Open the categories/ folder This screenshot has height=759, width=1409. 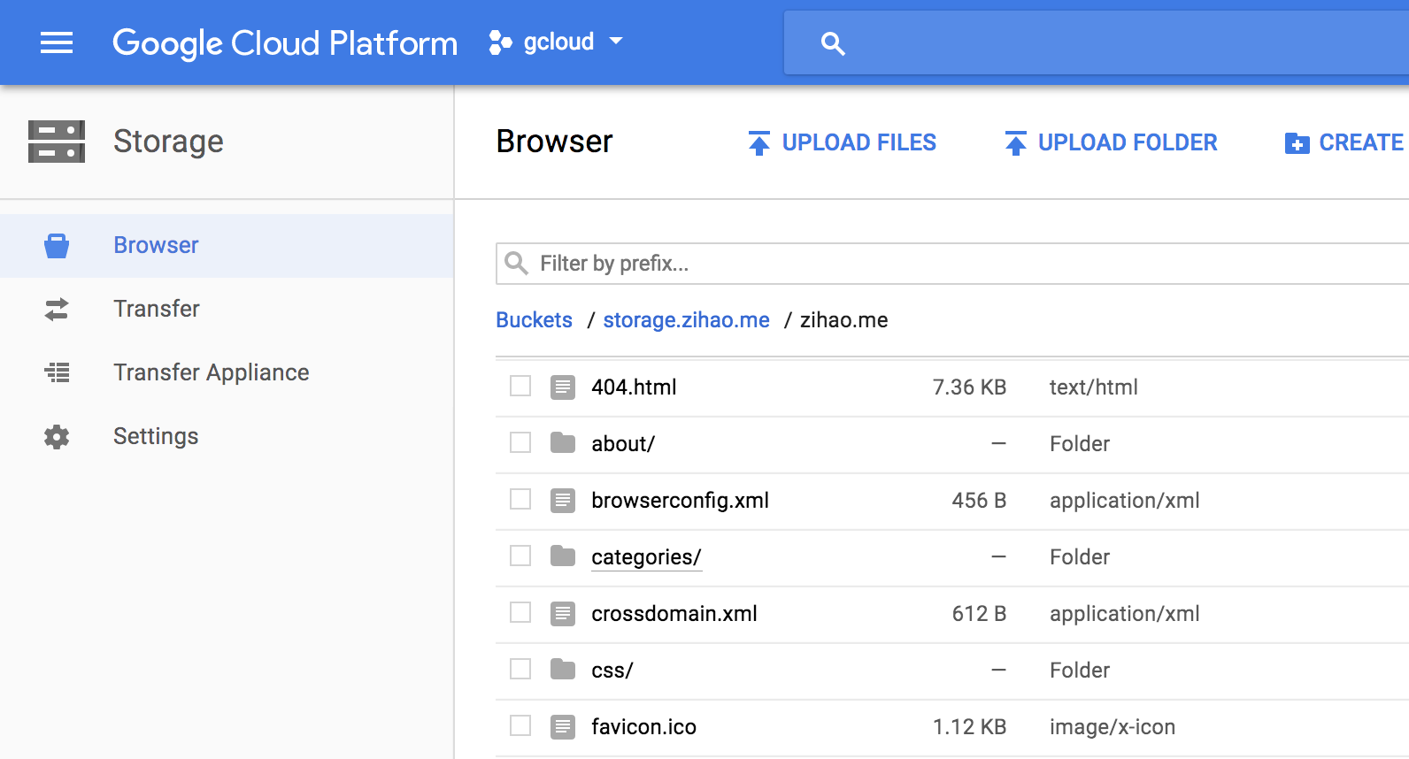click(646, 557)
